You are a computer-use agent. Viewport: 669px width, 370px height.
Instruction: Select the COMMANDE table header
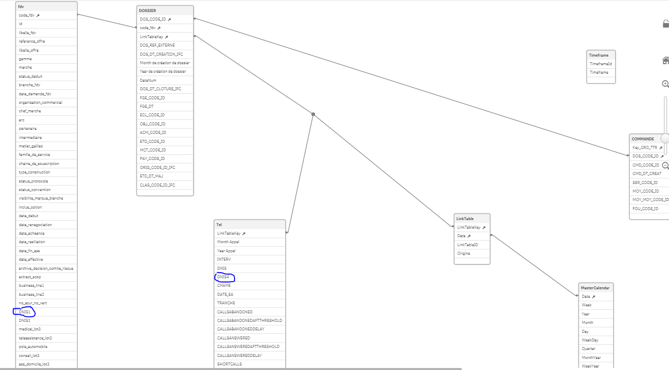[x=649, y=138]
